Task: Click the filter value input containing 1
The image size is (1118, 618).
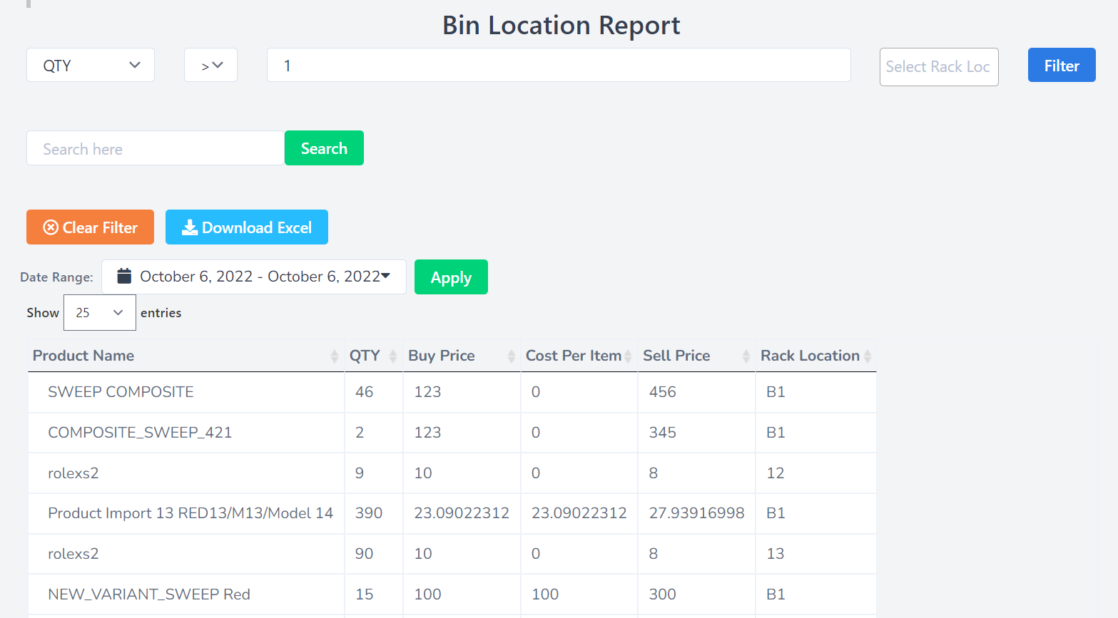Action: 559,65
